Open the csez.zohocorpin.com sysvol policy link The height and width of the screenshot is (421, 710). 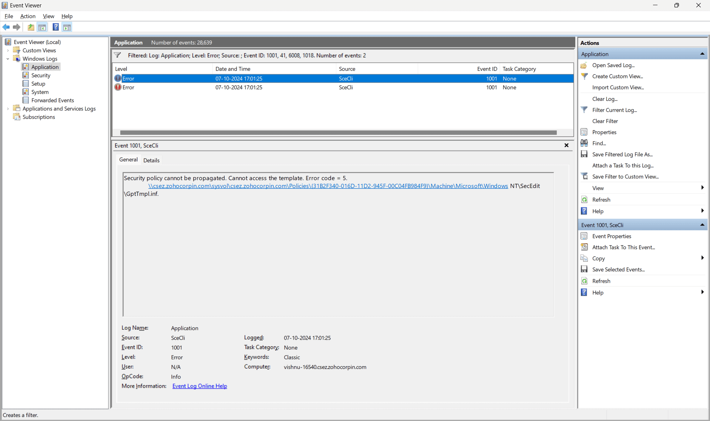point(328,186)
